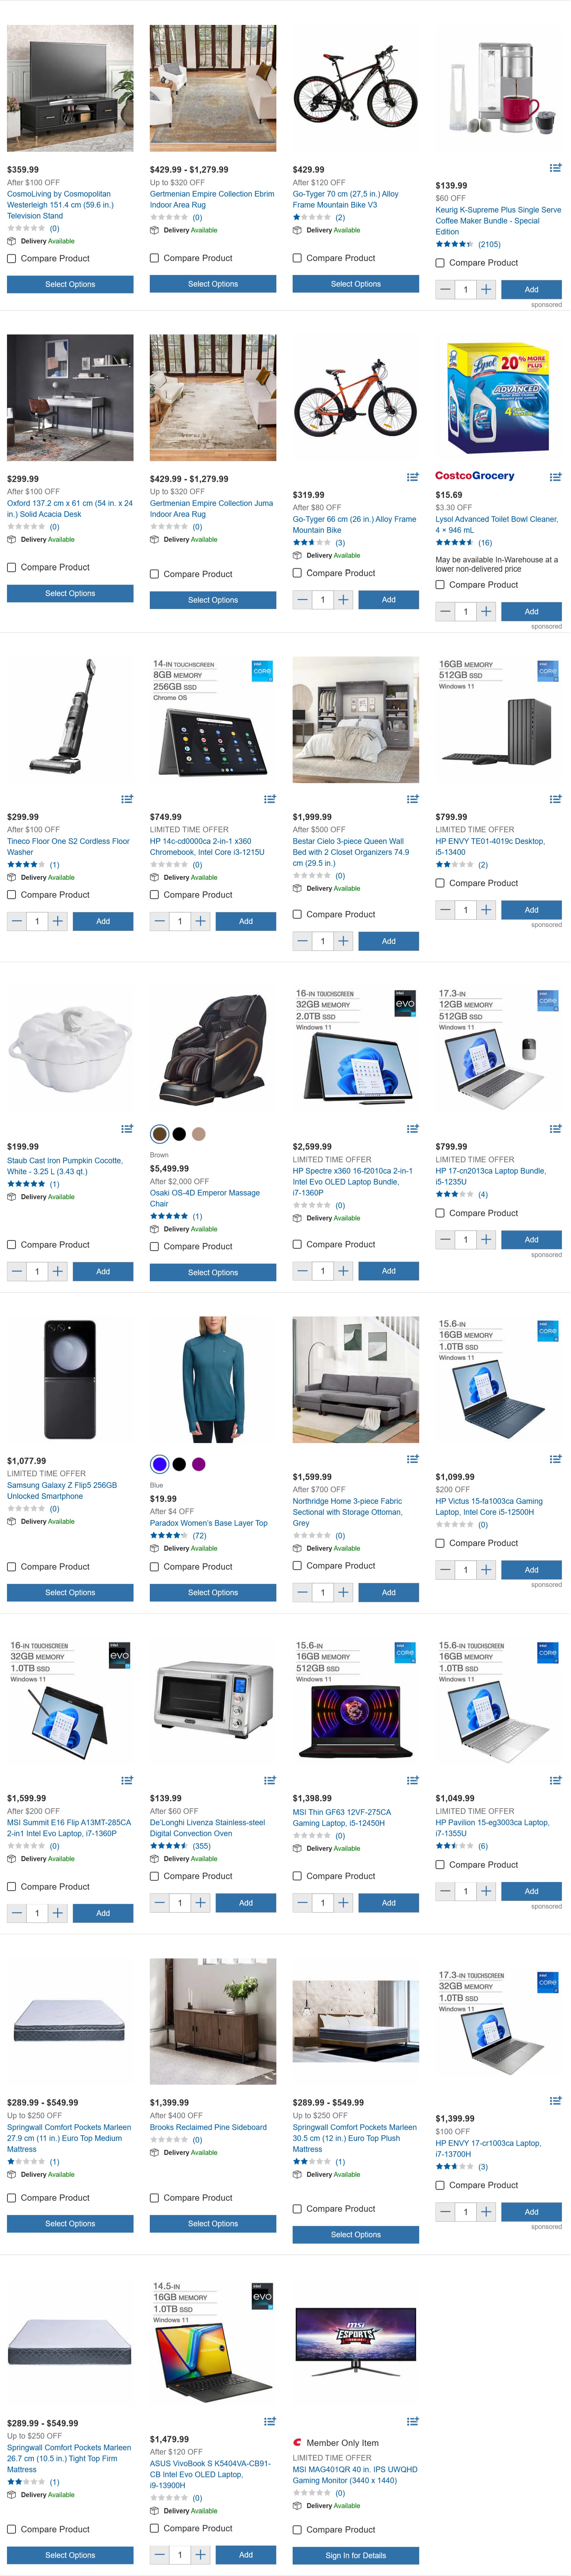Click add-to-list icon for MSI Esports gaming monitor
Viewport: 571px width, 2576px height.
point(413,2421)
